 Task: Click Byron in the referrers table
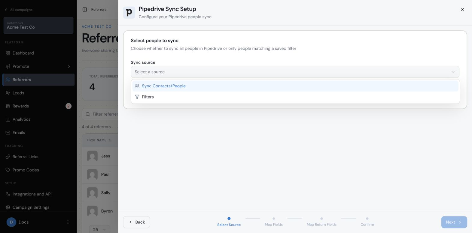click(x=107, y=211)
